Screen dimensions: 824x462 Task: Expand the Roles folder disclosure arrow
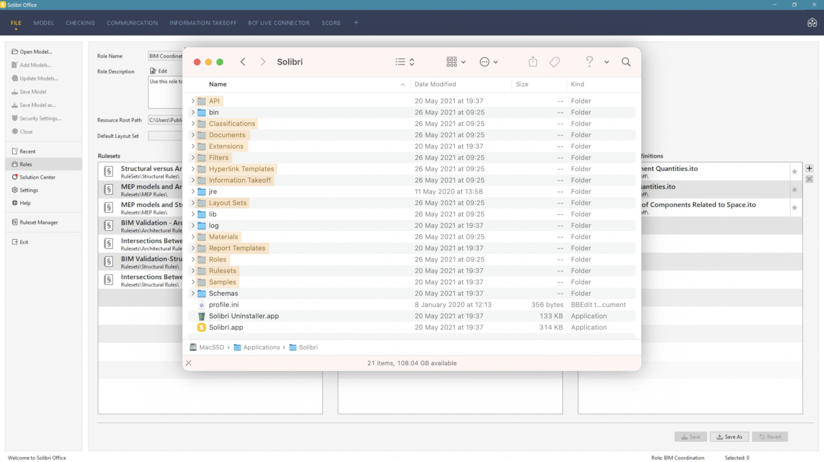pos(193,259)
